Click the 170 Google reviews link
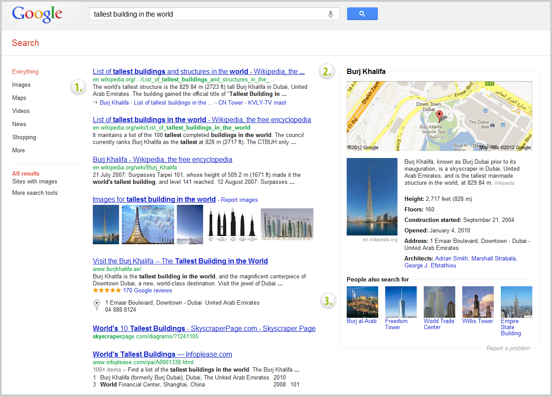 pyautogui.click(x=148, y=290)
